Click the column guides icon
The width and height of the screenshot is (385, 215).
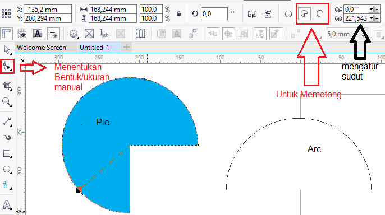(x=141, y=34)
